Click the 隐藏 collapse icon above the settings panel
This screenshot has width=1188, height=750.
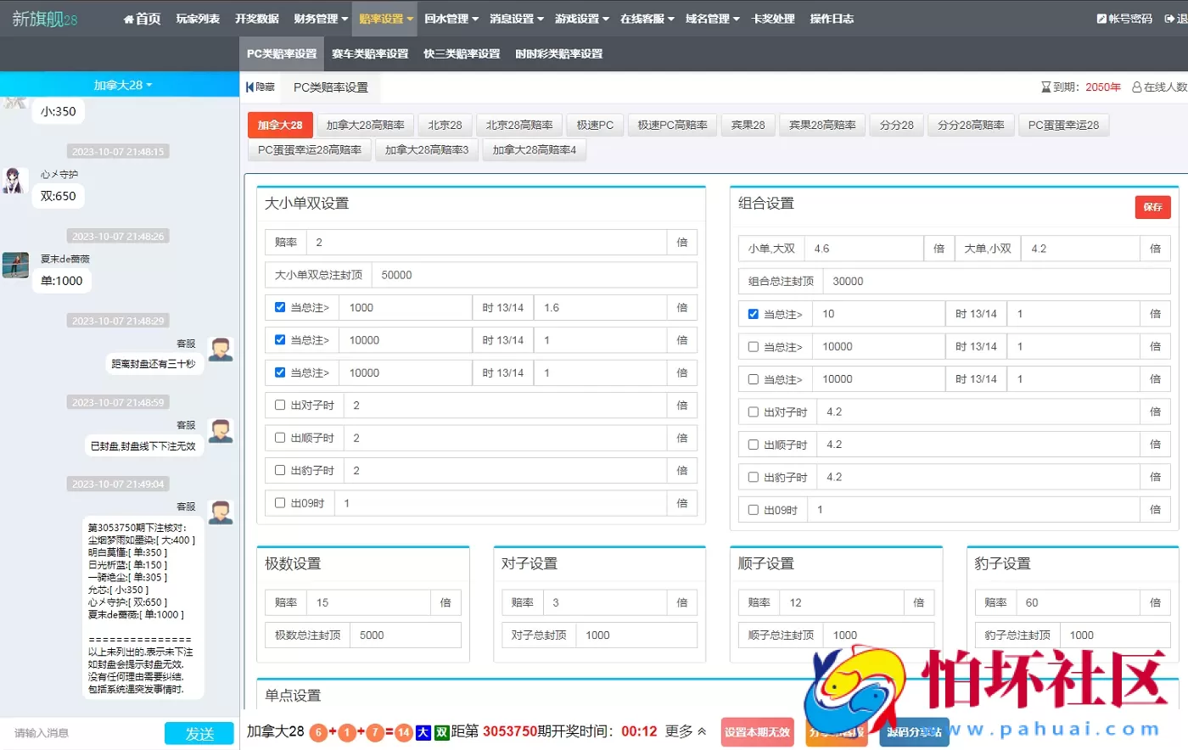tap(248, 86)
